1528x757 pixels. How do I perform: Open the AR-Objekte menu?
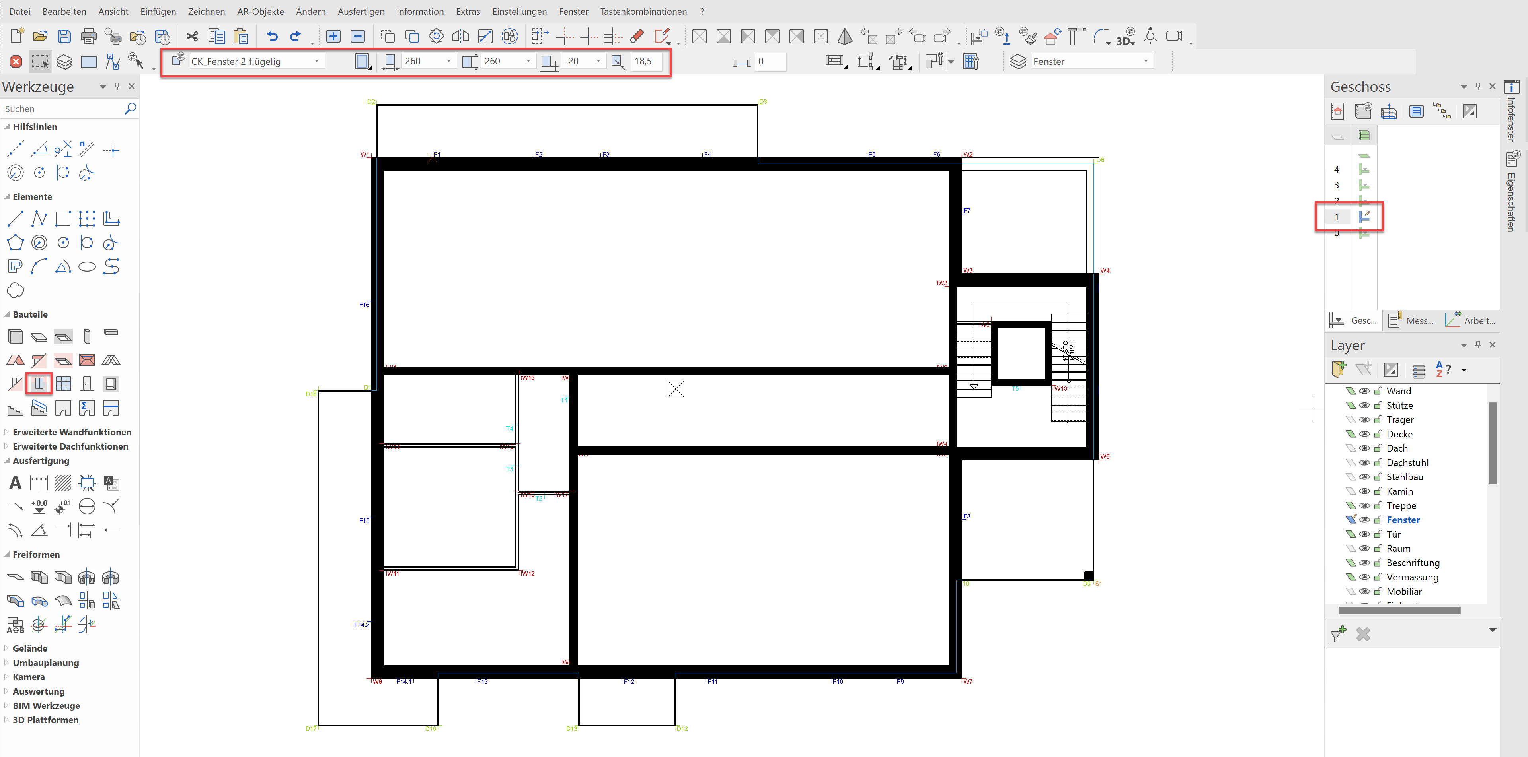point(260,11)
